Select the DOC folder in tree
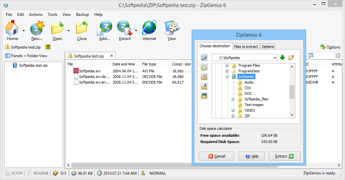Viewport: 345px width, 180px height. point(248,93)
